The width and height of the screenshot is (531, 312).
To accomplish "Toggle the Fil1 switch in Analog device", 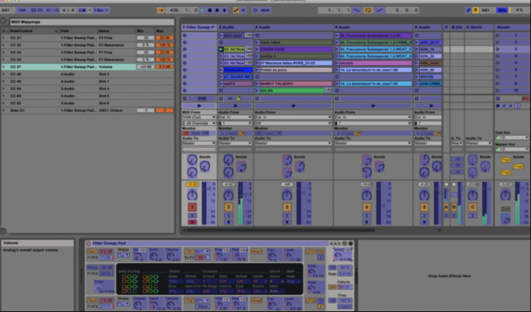I will [x=189, y=251].
